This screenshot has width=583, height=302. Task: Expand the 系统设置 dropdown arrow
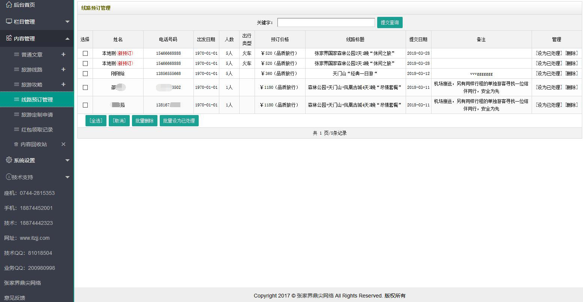tap(67, 160)
